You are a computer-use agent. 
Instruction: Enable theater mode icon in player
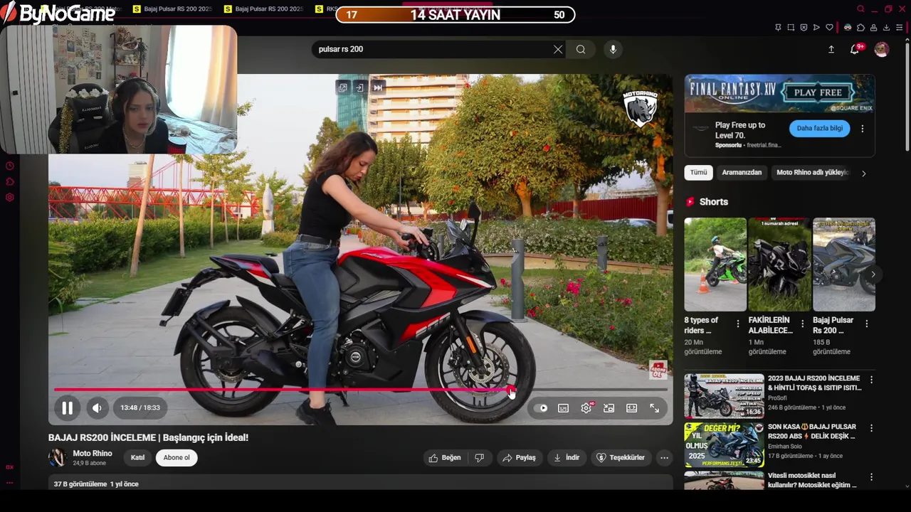click(631, 408)
